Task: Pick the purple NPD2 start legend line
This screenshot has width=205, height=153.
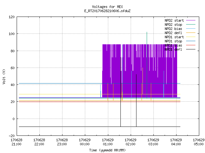Action: pos(191,20)
